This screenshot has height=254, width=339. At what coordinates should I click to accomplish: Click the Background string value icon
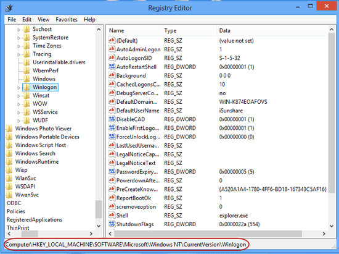(112, 75)
